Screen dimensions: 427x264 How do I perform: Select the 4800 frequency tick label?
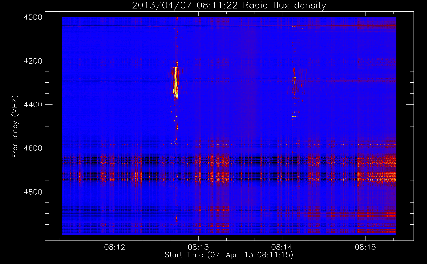(x=33, y=192)
